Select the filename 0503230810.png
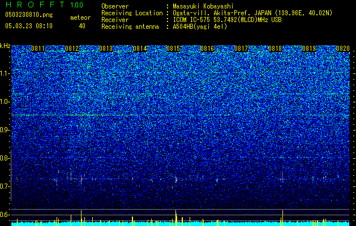 coord(29,15)
